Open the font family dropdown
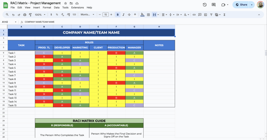The height and width of the screenshot is (140, 267). click(87, 15)
